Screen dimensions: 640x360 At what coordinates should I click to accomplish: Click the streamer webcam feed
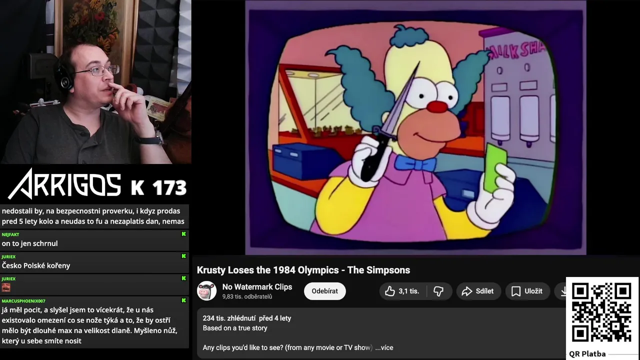pyautogui.click(x=95, y=82)
